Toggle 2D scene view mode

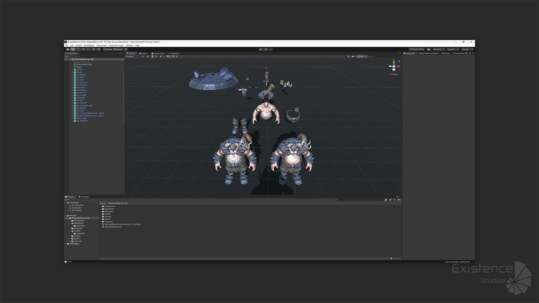(147, 56)
